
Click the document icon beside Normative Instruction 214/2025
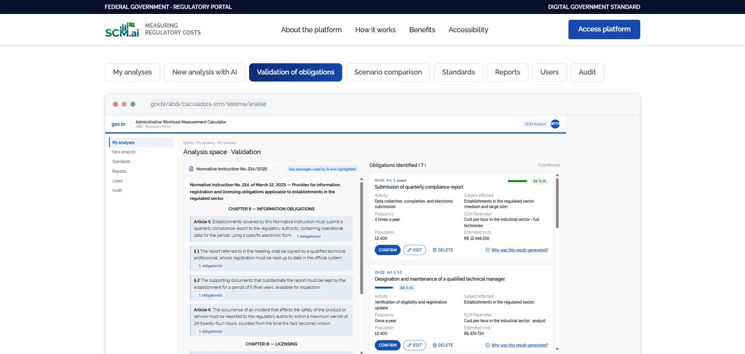tap(191, 169)
